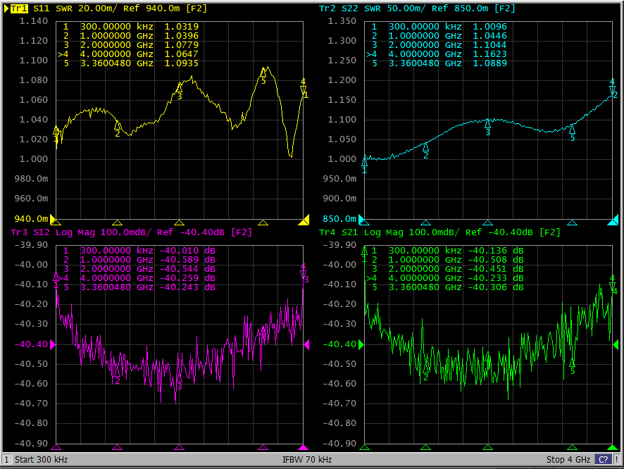Select marker 2 on the S11 trace
624x469 pixels.
pyautogui.click(x=118, y=127)
